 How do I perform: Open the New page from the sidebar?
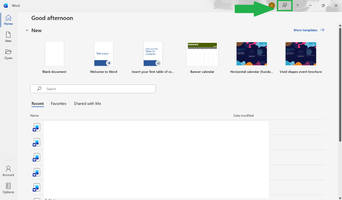pos(8,37)
